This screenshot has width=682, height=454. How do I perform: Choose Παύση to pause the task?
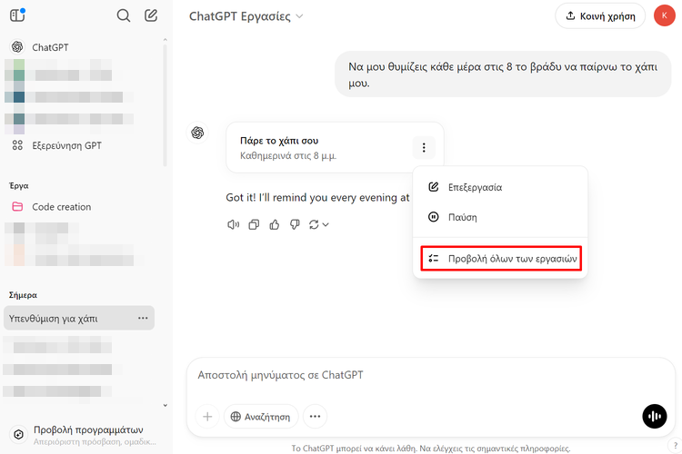pyautogui.click(x=500, y=217)
